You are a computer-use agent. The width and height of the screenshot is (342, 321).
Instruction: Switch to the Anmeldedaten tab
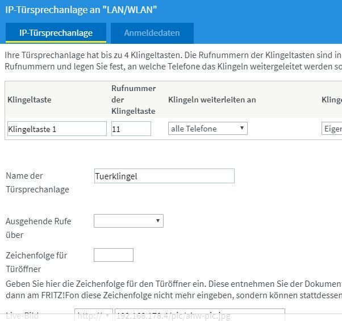152,33
